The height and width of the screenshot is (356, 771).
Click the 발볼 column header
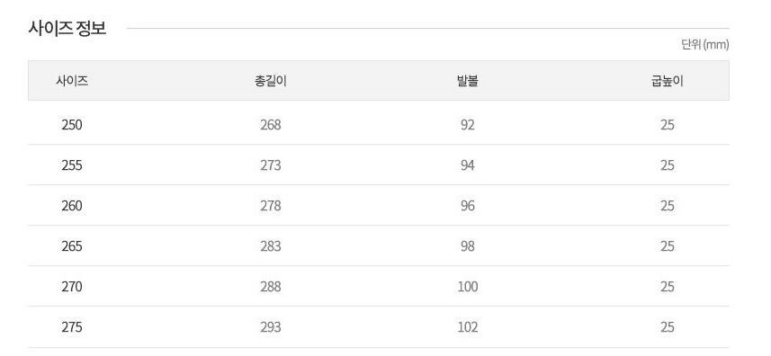point(467,81)
